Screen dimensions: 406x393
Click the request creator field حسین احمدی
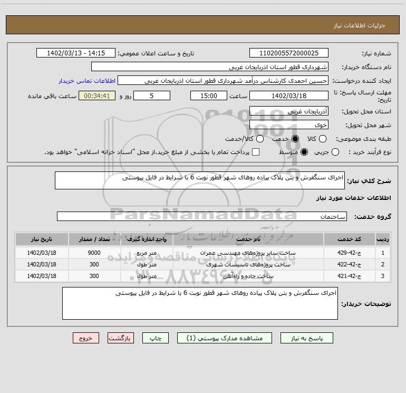[223, 81]
